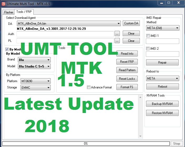Enable the Advance Format checkbox
This screenshot has width=185, height=147.
[x=89, y=87]
